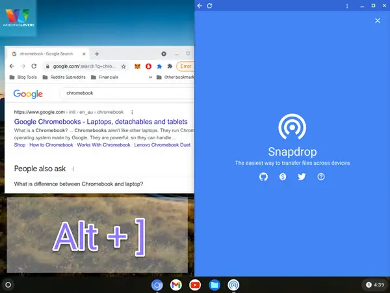Reload the Google search page
This screenshot has height=293, width=390.
coord(34,66)
